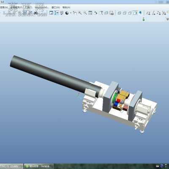169x169 pixels.
Task: Open the Reorient view icon
Action: [96, 13]
